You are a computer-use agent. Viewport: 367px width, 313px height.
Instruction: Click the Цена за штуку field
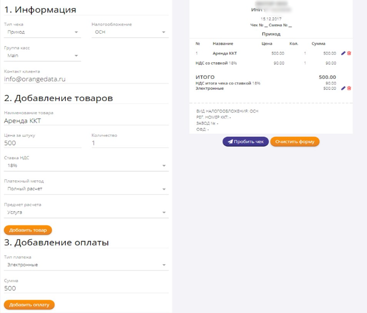coord(43,143)
